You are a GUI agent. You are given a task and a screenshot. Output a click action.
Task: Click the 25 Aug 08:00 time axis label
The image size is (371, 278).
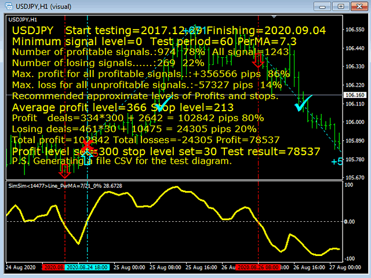tap(165, 268)
